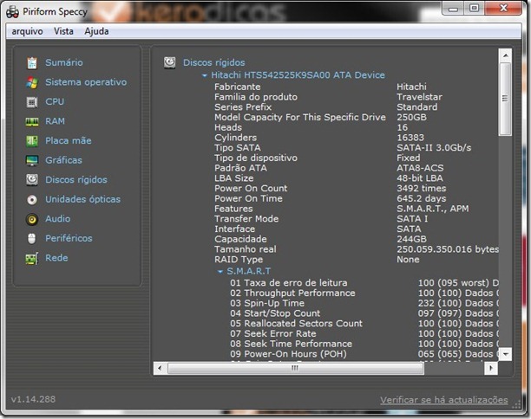Click the Transfer Mode label
This screenshot has height=419, width=531.
tap(246, 219)
